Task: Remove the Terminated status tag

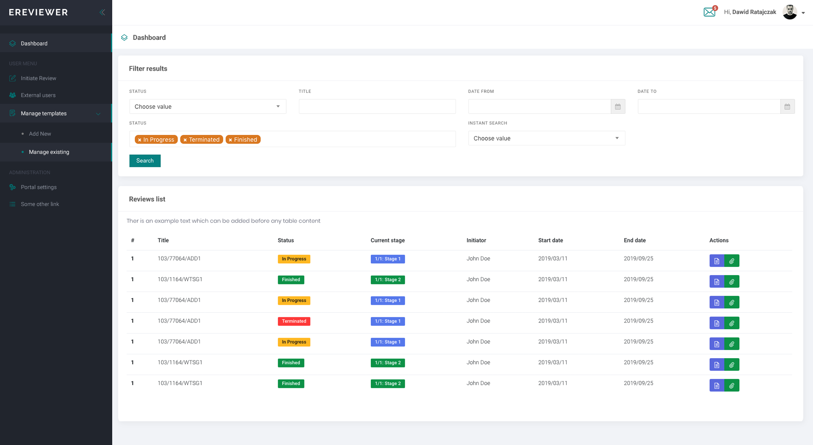Action: point(185,140)
